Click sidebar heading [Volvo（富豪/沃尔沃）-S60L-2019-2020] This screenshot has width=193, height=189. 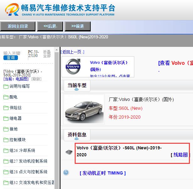[x=23, y=73]
